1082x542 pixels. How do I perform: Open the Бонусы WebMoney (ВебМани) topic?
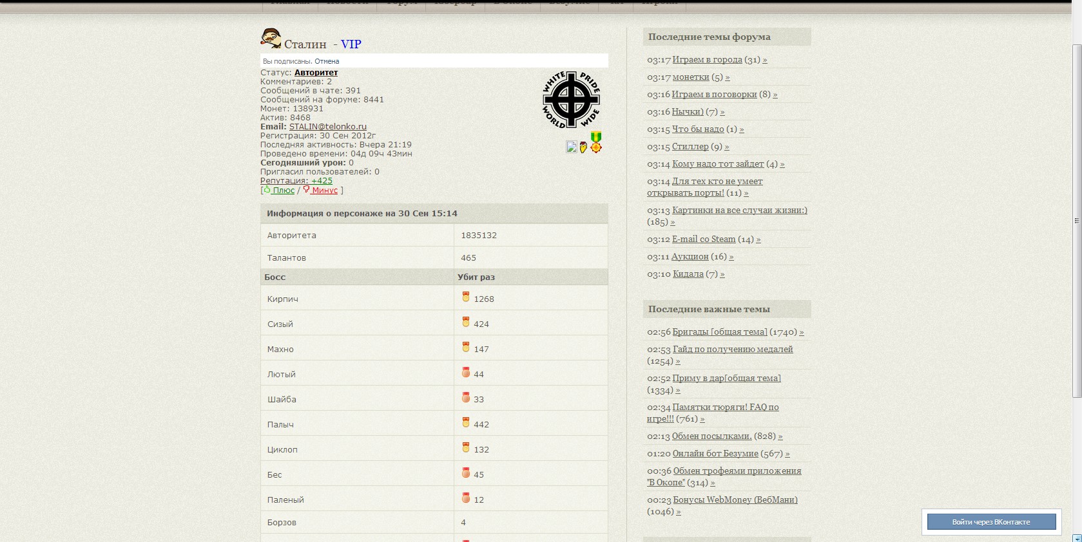(735, 500)
